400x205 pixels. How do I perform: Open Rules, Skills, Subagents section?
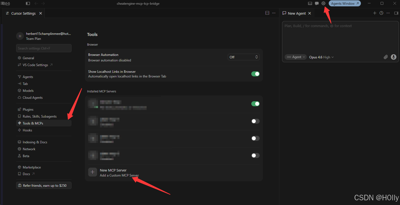pyautogui.click(x=44, y=116)
